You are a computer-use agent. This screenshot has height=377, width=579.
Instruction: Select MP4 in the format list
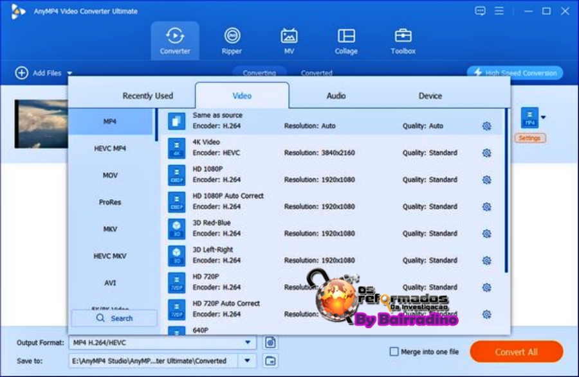(110, 121)
